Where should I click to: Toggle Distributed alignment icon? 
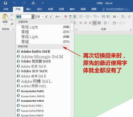99,23
